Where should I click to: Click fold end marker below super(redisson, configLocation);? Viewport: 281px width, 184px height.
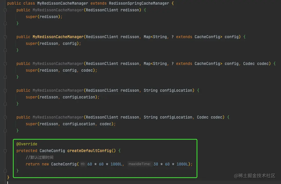(x=5, y=104)
